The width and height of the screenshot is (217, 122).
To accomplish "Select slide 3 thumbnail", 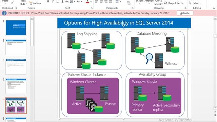I will click(16, 67).
